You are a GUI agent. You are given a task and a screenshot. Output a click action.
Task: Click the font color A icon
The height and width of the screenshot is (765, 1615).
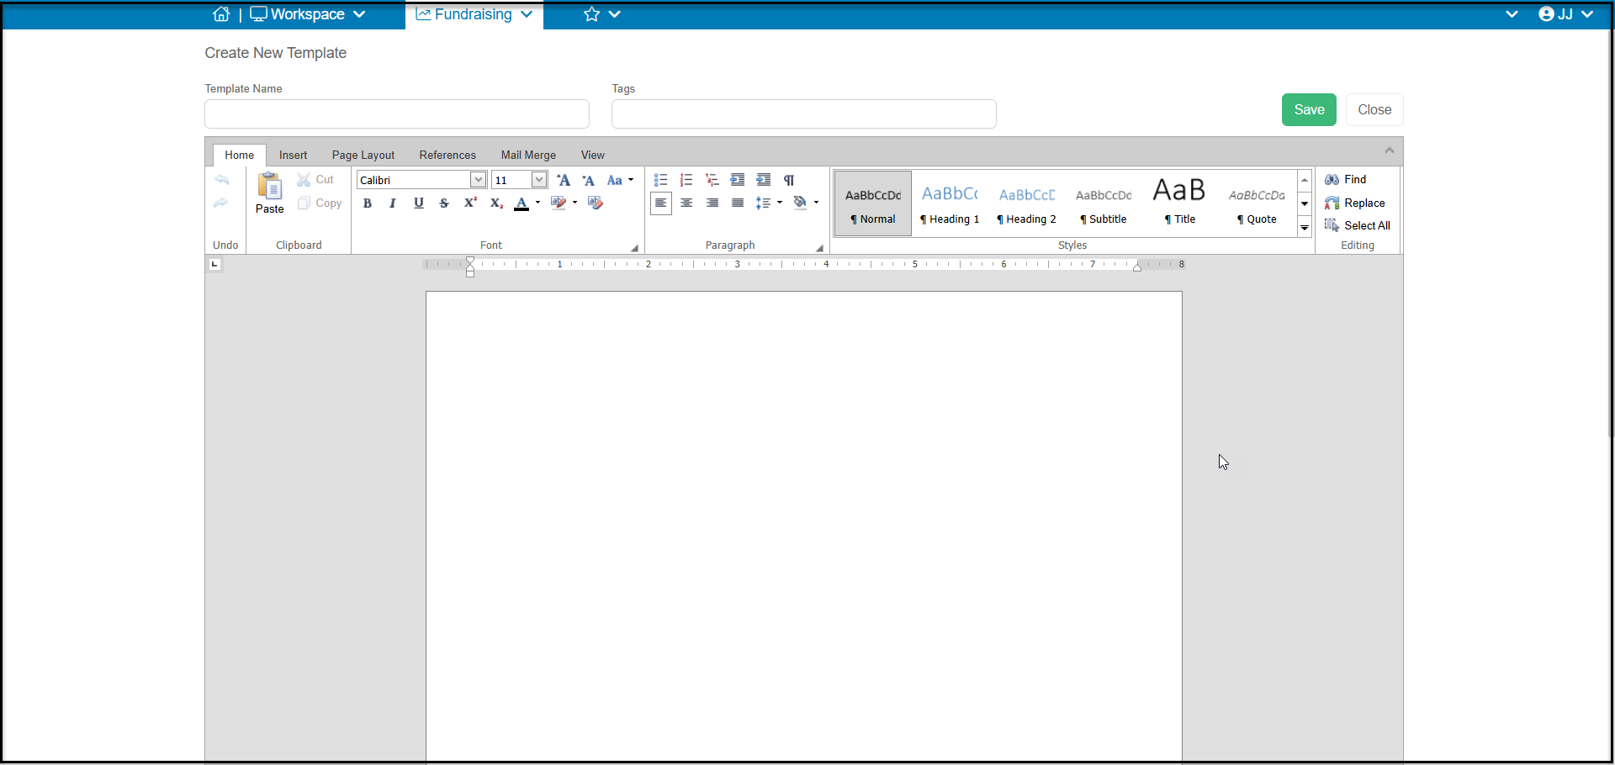point(522,203)
